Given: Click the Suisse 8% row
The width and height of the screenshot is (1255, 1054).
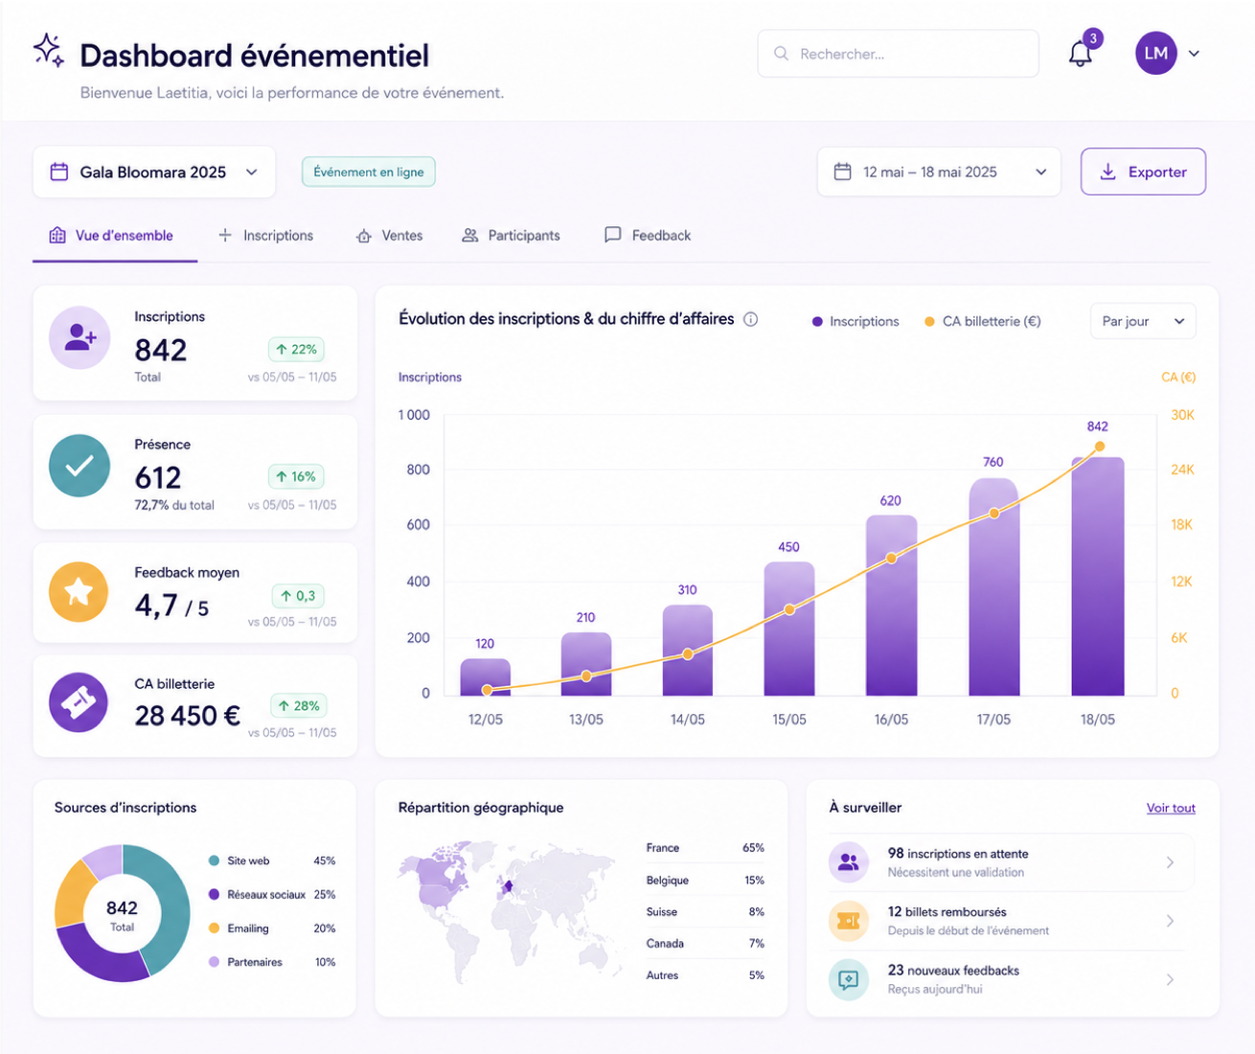Looking at the screenshot, I should pos(705,911).
